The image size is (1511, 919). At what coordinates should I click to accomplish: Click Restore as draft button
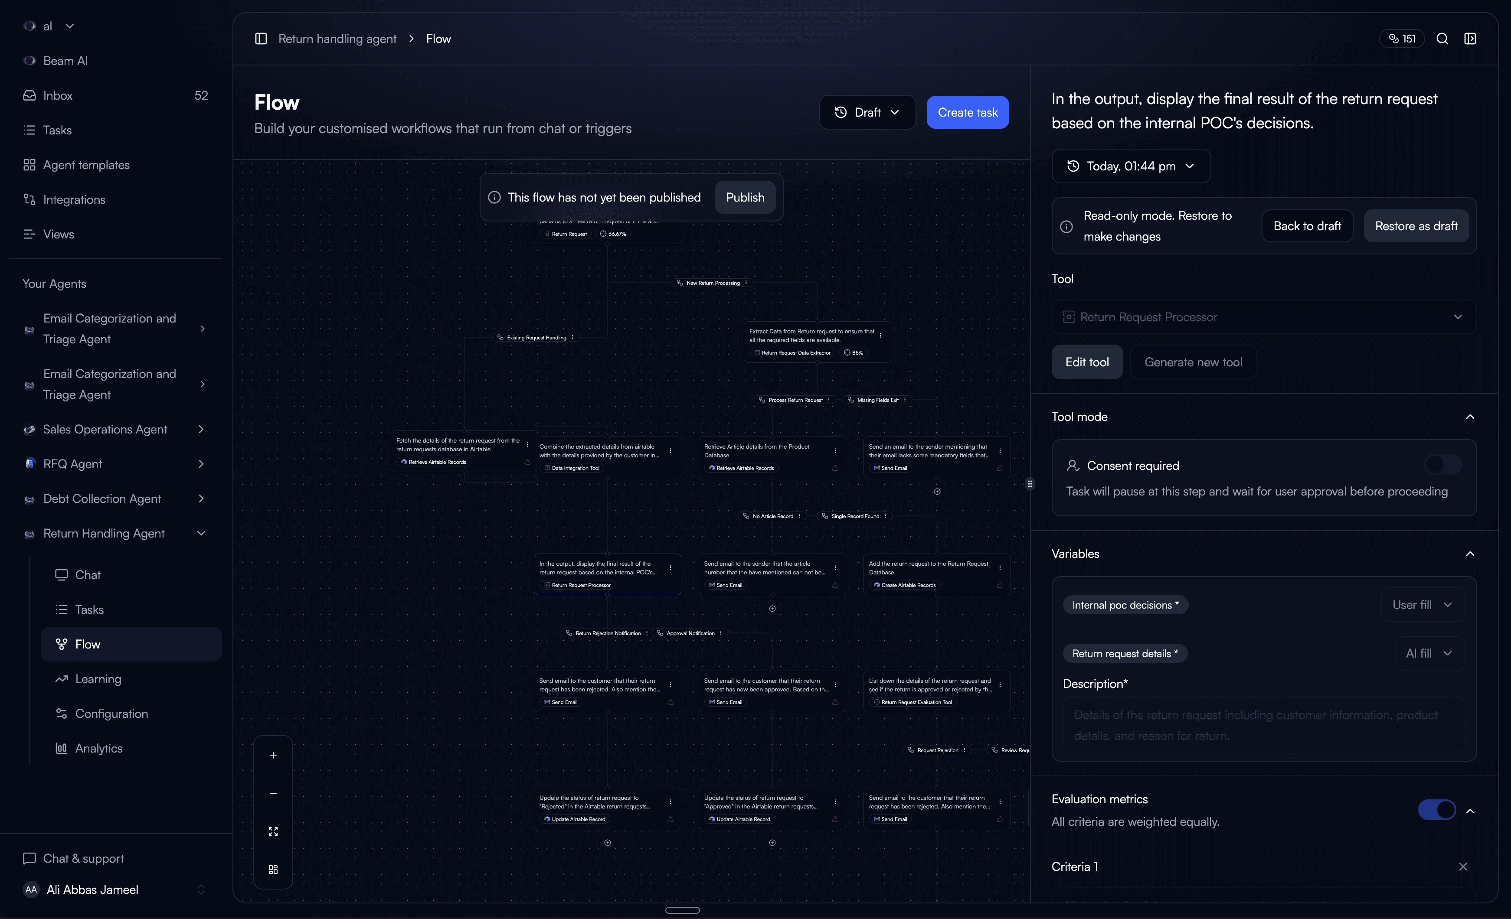(x=1416, y=226)
